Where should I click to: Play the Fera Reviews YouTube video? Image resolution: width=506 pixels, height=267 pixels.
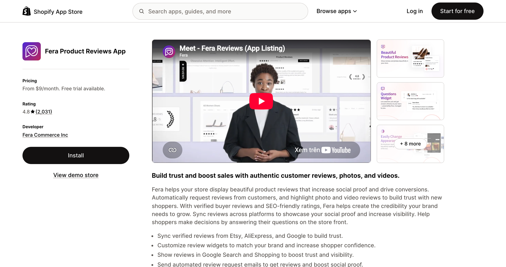click(x=261, y=101)
